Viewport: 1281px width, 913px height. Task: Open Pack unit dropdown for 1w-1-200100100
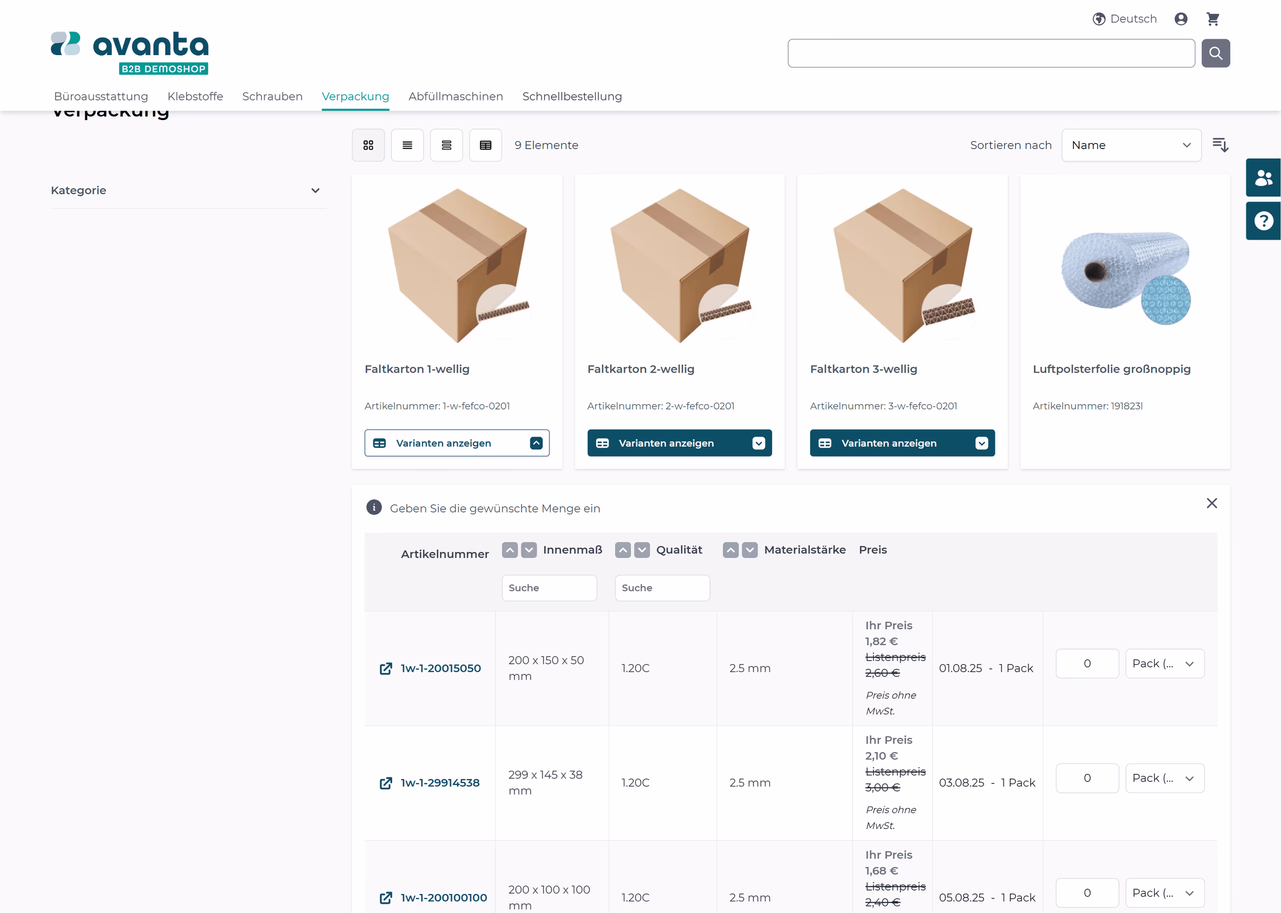pos(1164,893)
